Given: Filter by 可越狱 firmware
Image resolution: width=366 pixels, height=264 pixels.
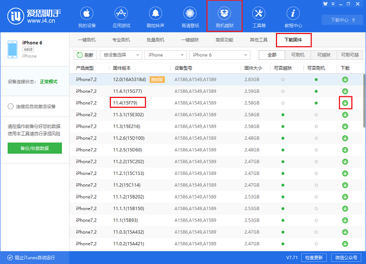Looking at the screenshot, I should tap(324, 55).
